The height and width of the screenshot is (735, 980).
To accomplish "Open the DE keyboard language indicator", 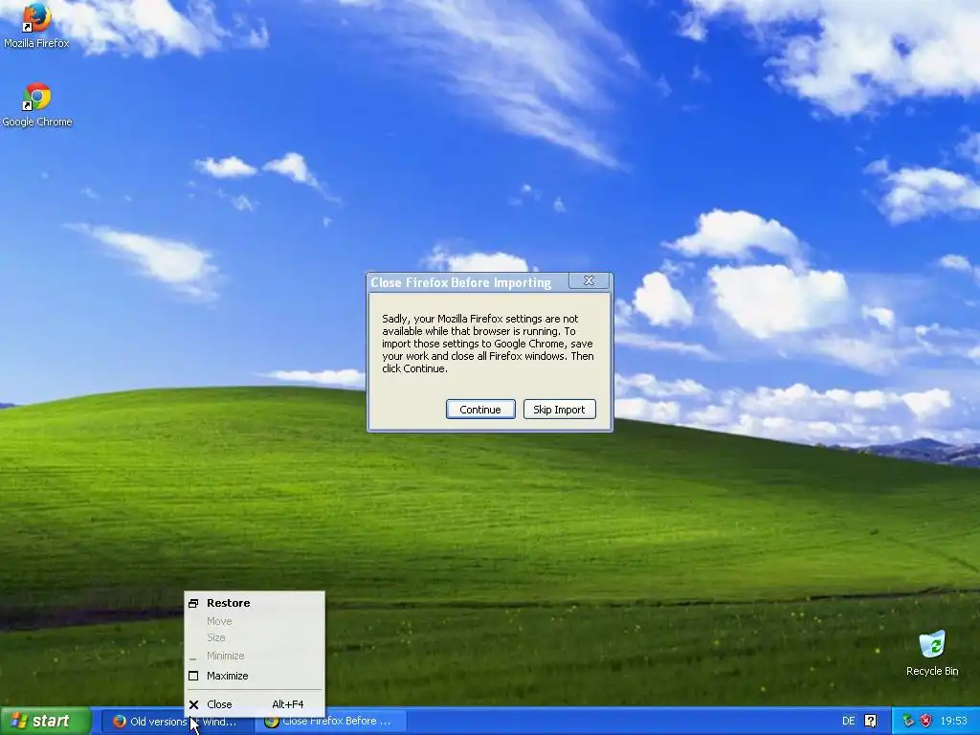I will tap(848, 721).
